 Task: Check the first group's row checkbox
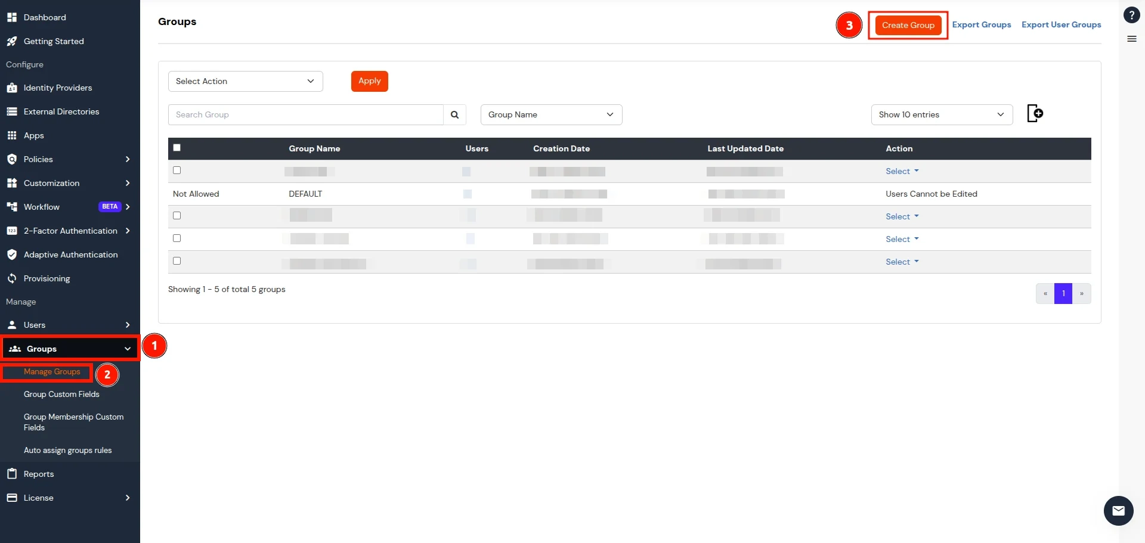point(177,170)
